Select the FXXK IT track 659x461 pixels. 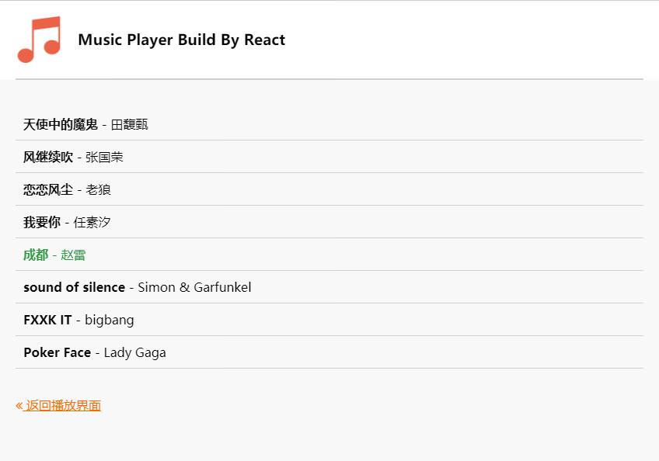47,320
